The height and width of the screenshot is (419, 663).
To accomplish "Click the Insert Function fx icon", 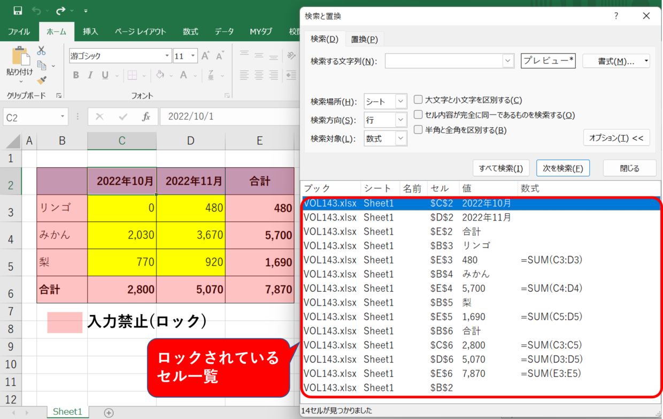I will [x=146, y=117].
